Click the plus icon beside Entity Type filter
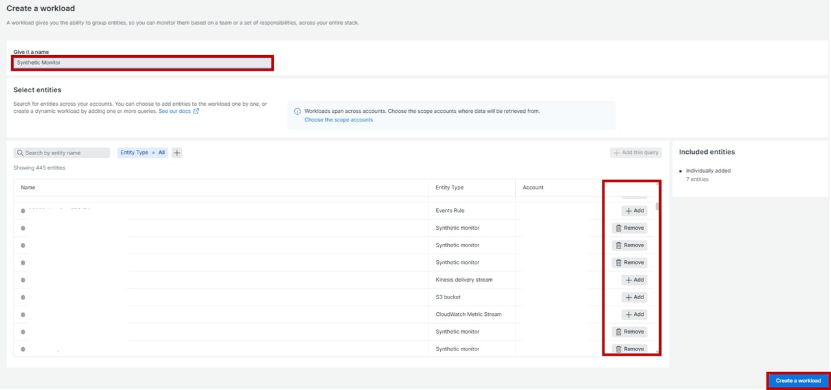This screenshot has width=831, height=390. coord(177,153)
